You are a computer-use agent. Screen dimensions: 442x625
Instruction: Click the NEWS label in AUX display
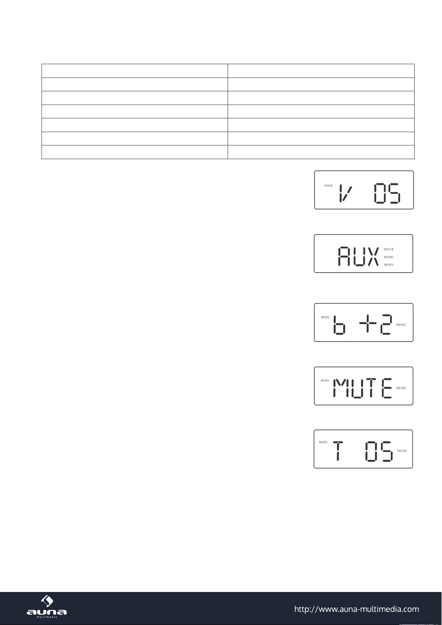point(389,265)
